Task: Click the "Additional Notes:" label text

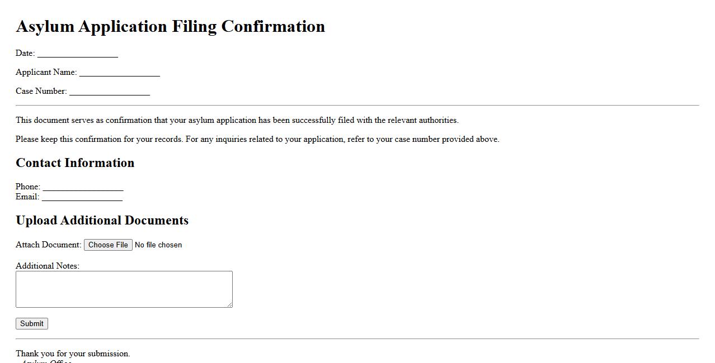Action: click(x=48, y=266)
